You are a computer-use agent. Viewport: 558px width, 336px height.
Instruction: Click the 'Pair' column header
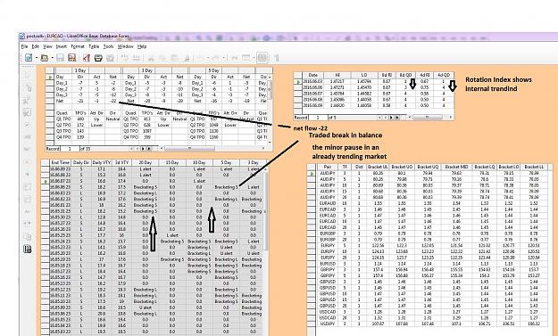pos(328,167)
